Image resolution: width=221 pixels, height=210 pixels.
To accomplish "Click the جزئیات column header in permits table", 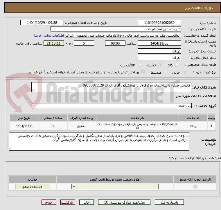I will pyautogui.click(x=33, y=179).
